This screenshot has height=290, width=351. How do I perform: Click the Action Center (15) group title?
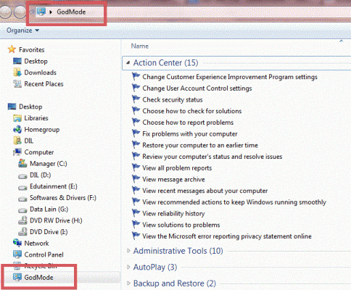coord(166,63)
